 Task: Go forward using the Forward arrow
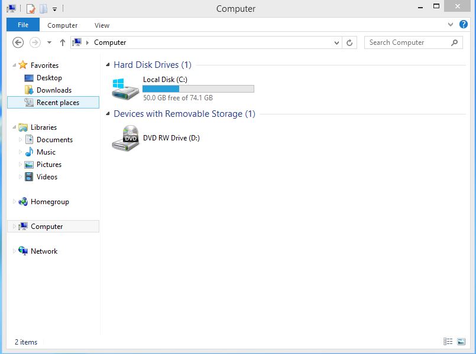[x=35, y=42]
